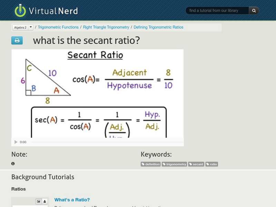
Task: Select the trigonometry keyword tag
Action: click(175, 164)
